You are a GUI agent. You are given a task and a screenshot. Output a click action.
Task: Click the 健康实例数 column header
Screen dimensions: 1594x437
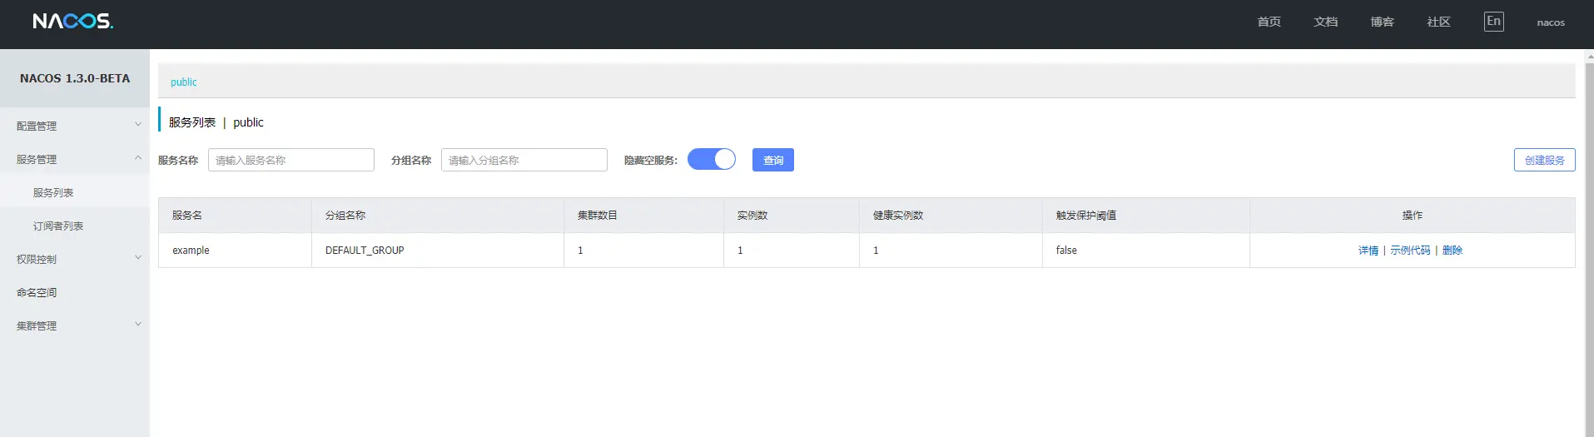[951, 215]
